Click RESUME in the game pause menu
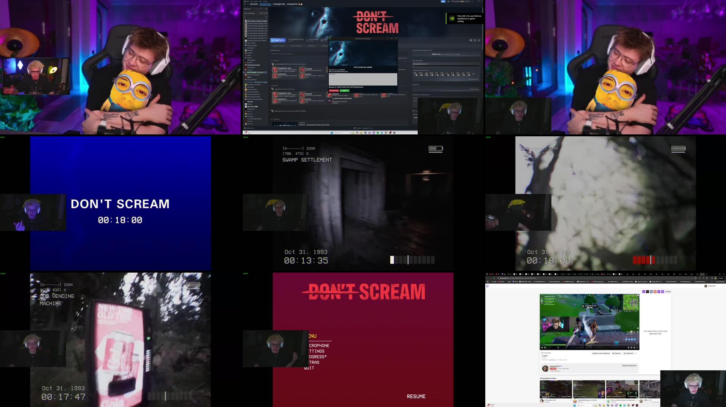726x407 pixels. click(416, 396)
